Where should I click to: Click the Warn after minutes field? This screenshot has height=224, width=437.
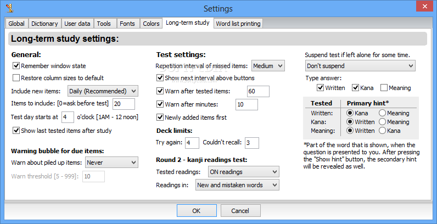(x=246, y=104)
